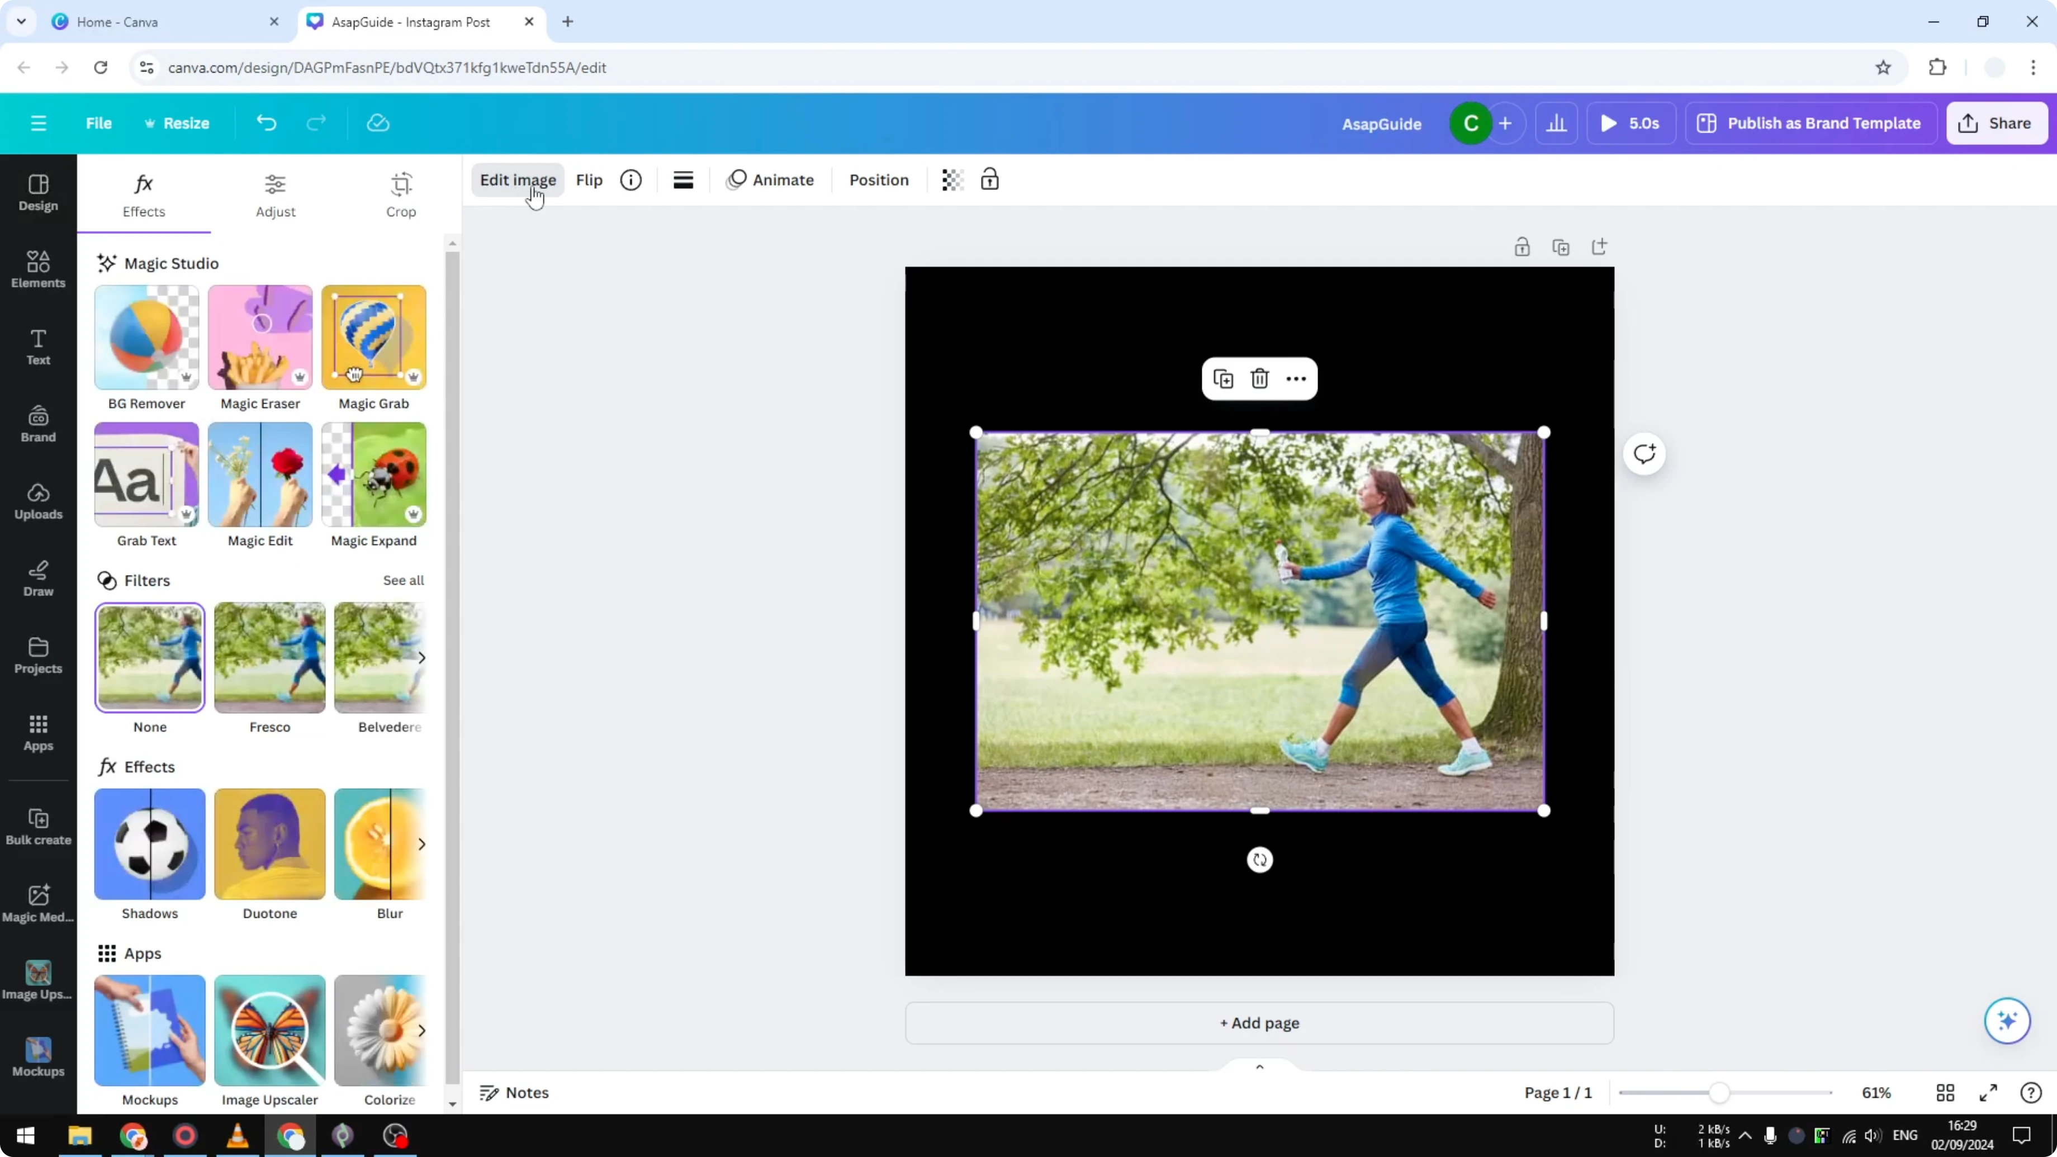Image resolution: width=2057 pixels, height=1157 pixels.
Task: Open the border style lines icon
Action: coord(682,179)
